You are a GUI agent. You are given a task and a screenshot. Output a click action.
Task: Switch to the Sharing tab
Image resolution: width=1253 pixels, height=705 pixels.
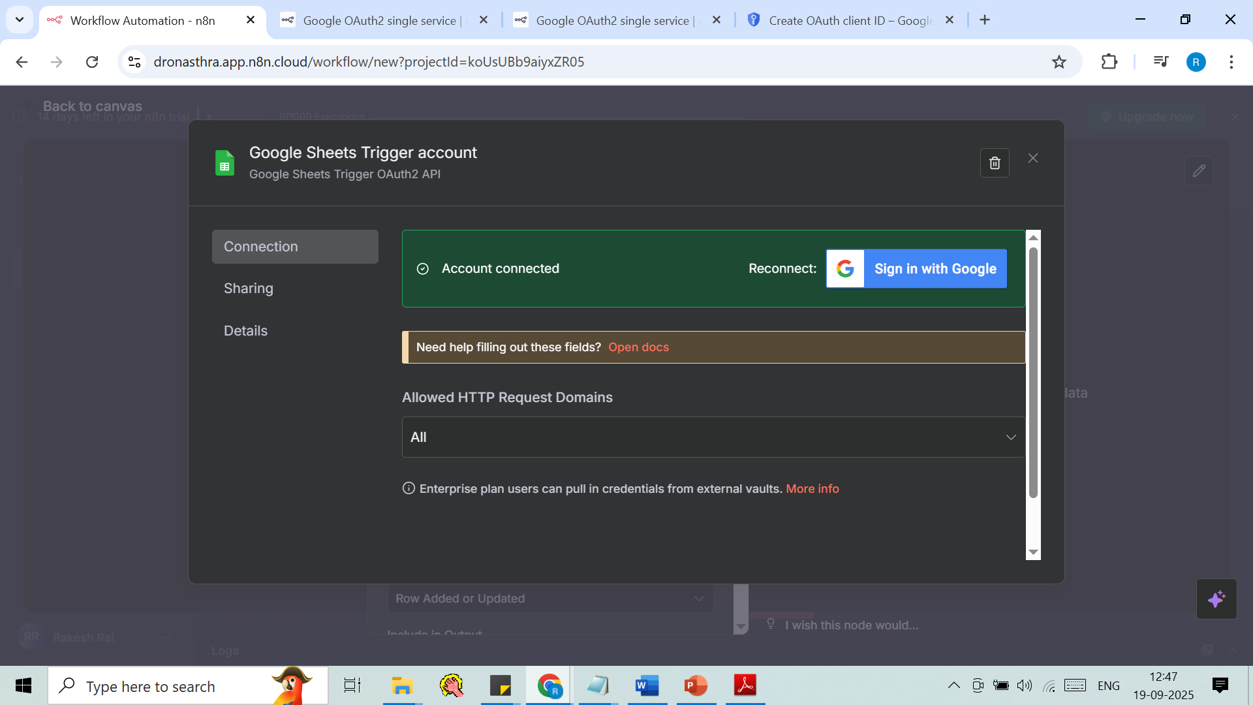tap(248, 288)
